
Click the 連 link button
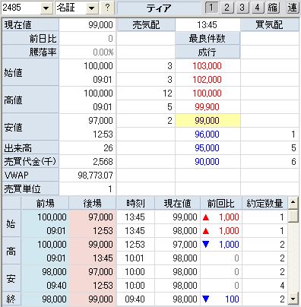pyautogui.click(x=292, y=8)
